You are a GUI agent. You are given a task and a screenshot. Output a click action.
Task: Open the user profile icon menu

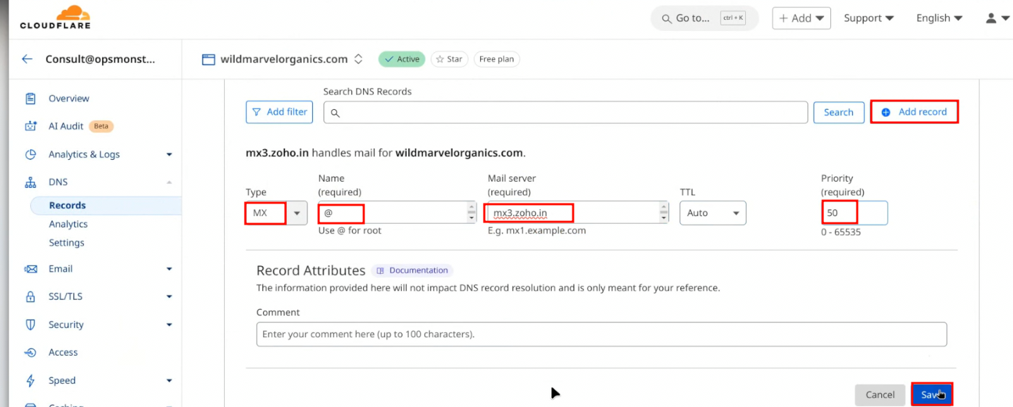point(997,18)
